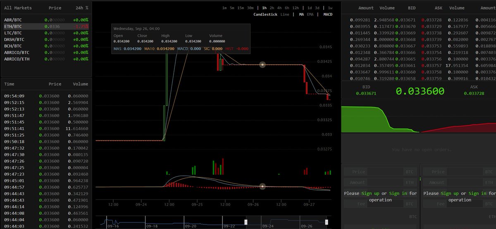Click the 09:45:01 trade row
The width and height of the screenshot is (496, 229).
(x=46, y=181)
